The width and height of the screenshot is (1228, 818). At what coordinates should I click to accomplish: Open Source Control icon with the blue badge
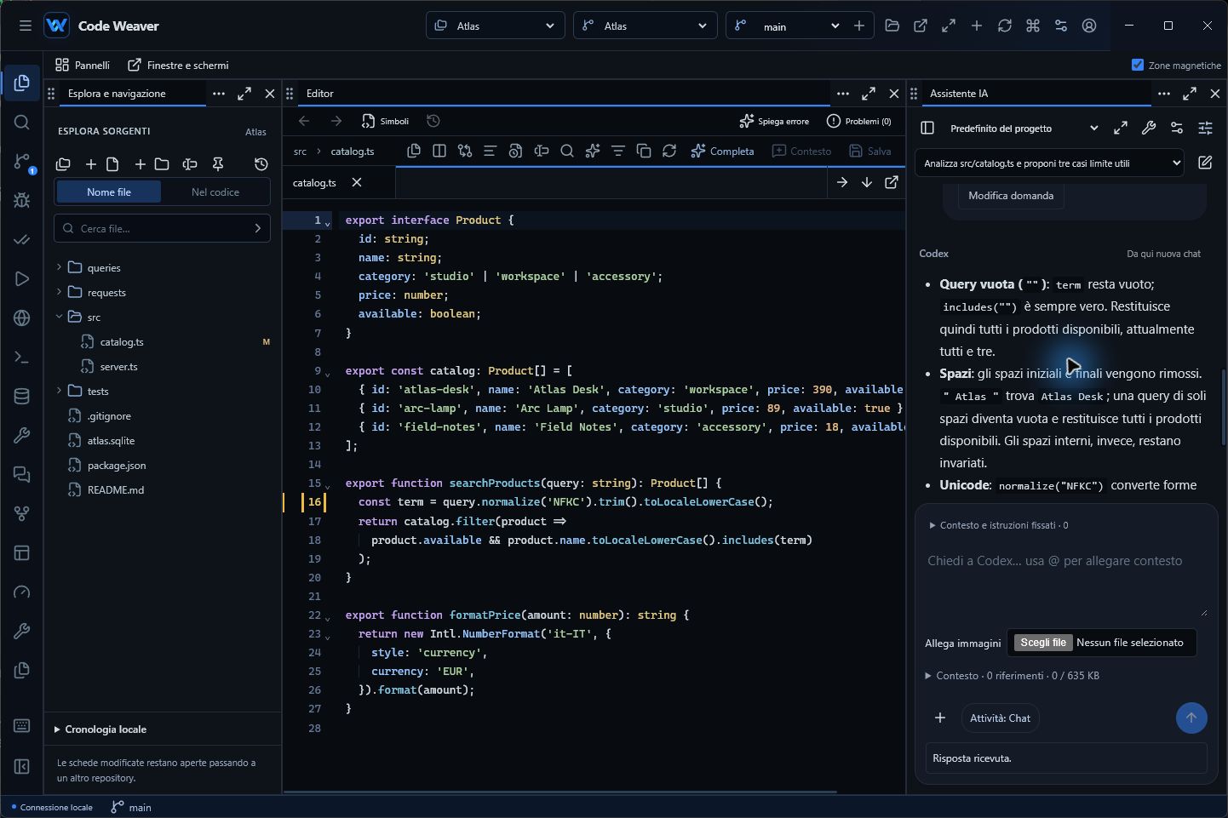pos(22,162)
